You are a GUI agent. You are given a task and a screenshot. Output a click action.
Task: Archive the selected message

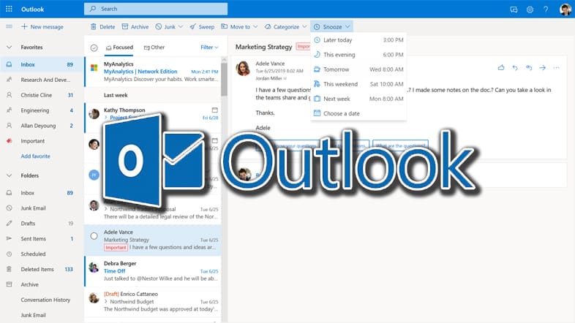(x=135, y=27)
